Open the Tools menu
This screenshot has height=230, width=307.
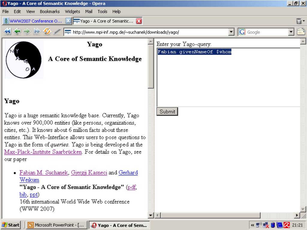pos(103,12)
